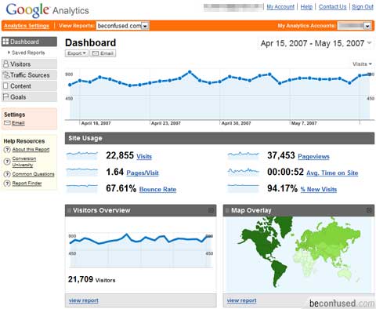Viewport: 376px width, 309px height.
Task: Open the My Analytics Accounts dropdown
Action: [354, 26]
